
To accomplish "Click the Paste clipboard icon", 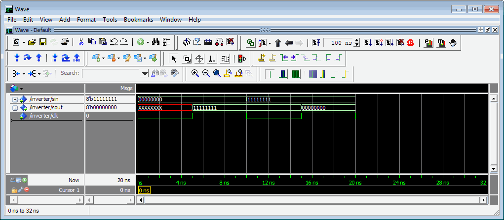I will point(103,42).
